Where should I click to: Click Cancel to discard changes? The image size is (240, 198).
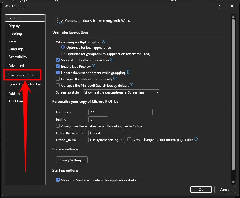225,189
